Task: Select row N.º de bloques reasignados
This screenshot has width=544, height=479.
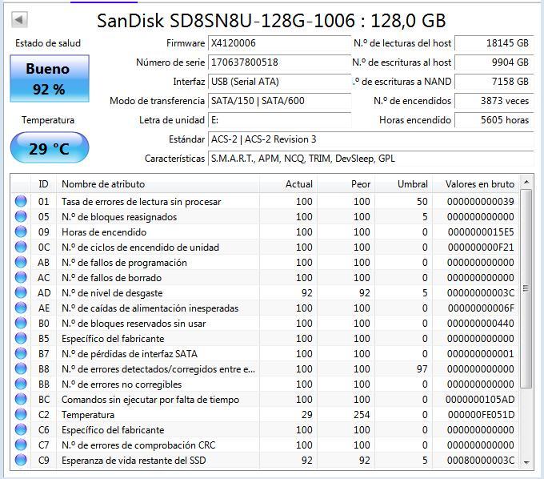Action: [x=266, y=217]
